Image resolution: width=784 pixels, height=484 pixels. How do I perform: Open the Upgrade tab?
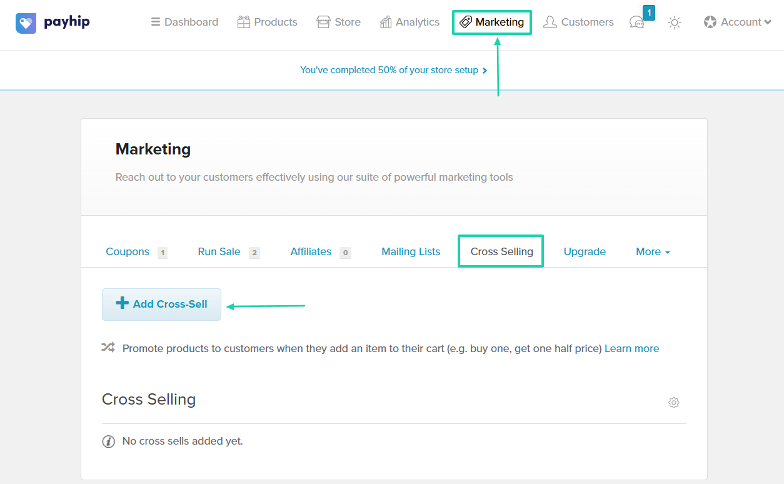pos(585,251)
